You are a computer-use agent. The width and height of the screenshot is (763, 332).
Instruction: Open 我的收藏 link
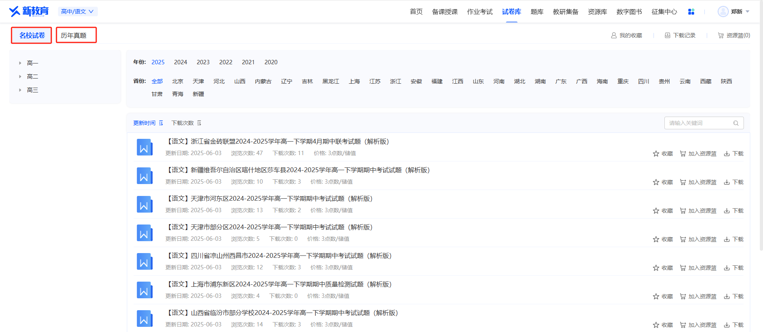[x=627, y=35]
